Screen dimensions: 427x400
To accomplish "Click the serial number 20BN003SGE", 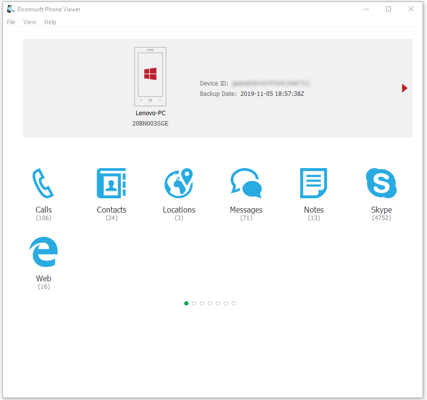I will (150, 124).
